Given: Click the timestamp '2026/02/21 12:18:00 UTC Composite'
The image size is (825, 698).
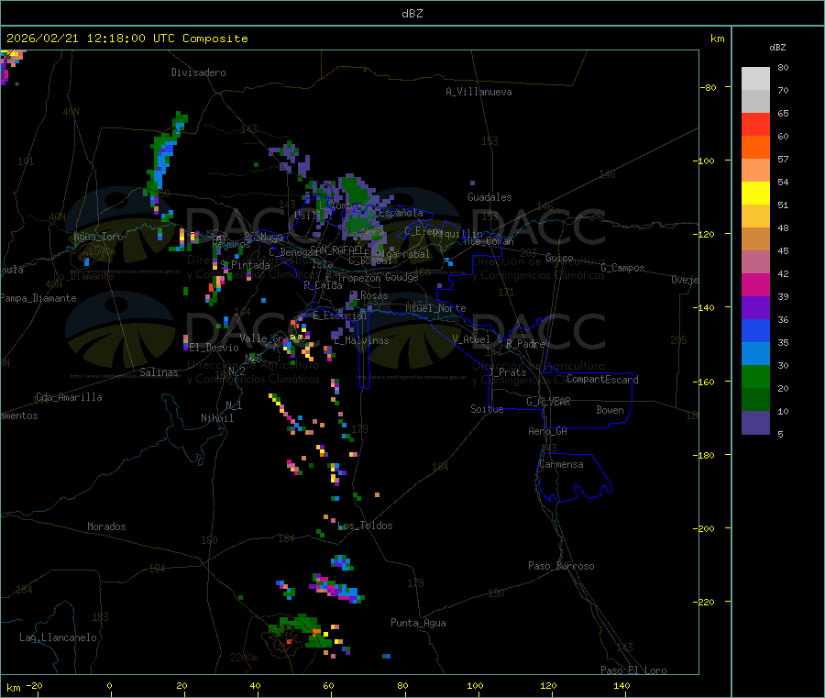Looking at the screenshot, I should pos(126,39).
